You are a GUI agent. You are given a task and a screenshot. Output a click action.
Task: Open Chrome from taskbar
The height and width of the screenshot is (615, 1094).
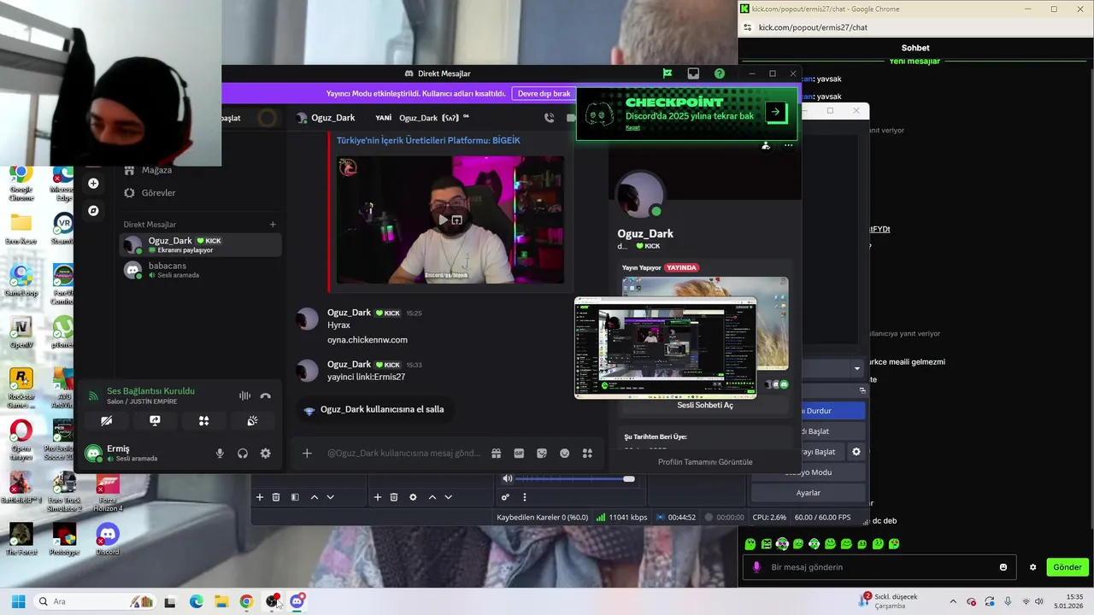coord(246,601)
